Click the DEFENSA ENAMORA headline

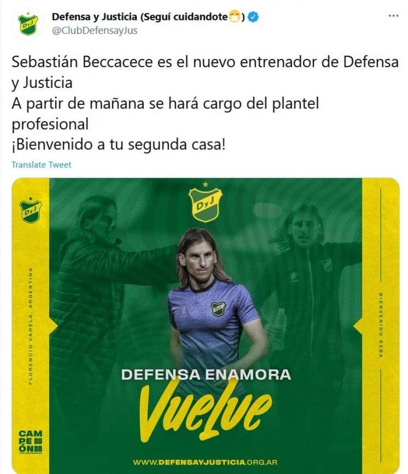click(206, 375)
